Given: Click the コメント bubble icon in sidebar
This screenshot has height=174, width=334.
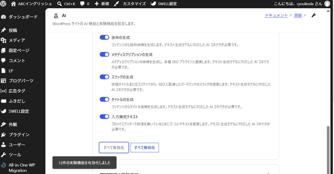Looking at the screenshot, I should (3, 61).
